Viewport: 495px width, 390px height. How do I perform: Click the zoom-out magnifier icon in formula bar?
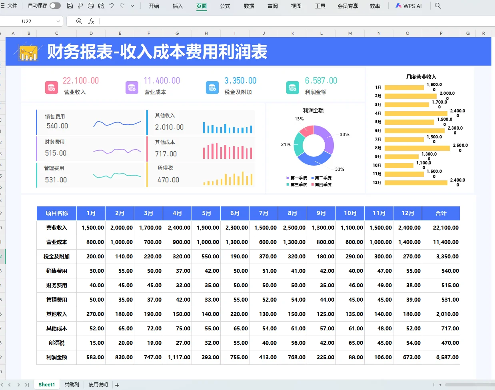point(79,21)
